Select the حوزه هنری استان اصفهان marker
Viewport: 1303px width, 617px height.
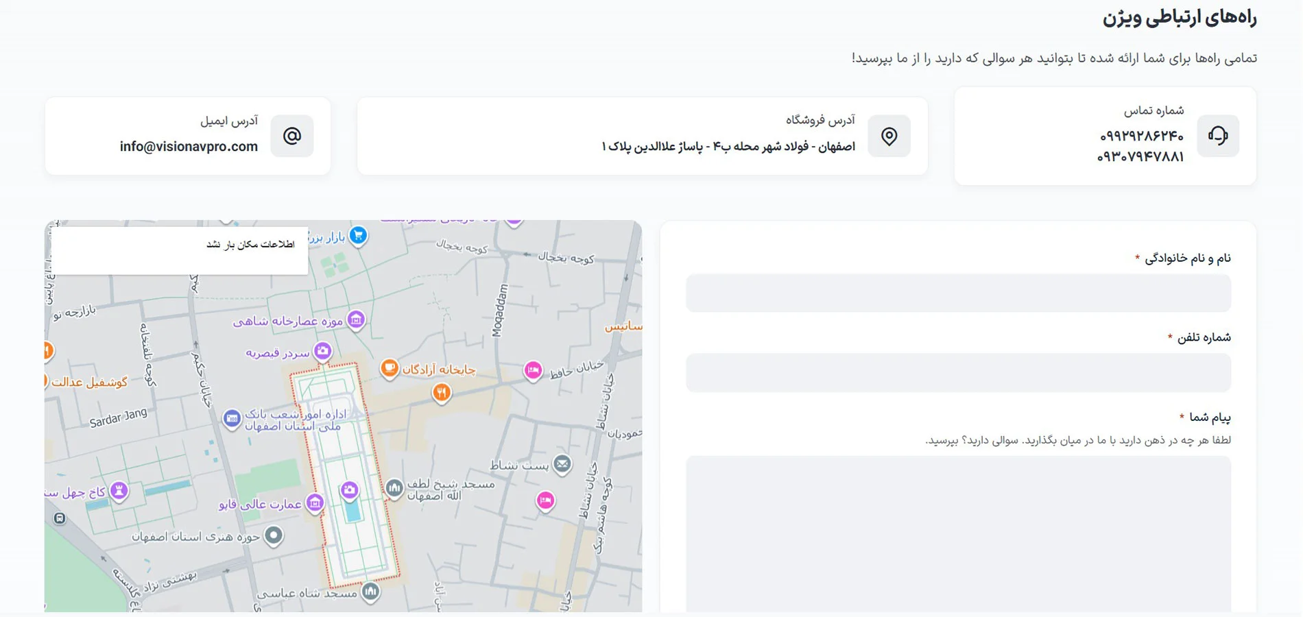pos(274,535)
